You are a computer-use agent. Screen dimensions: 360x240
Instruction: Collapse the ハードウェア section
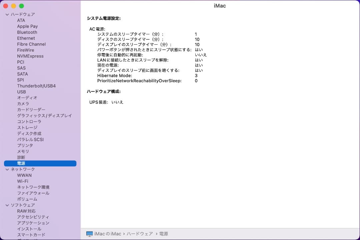point(7,14)
